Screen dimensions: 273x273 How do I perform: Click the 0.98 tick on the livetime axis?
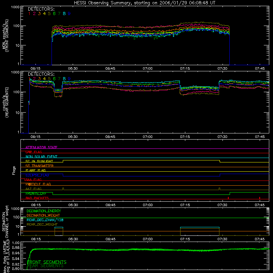click(16, 247)
